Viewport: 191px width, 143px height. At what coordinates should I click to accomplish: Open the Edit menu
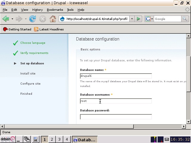(x=14, y=10)
